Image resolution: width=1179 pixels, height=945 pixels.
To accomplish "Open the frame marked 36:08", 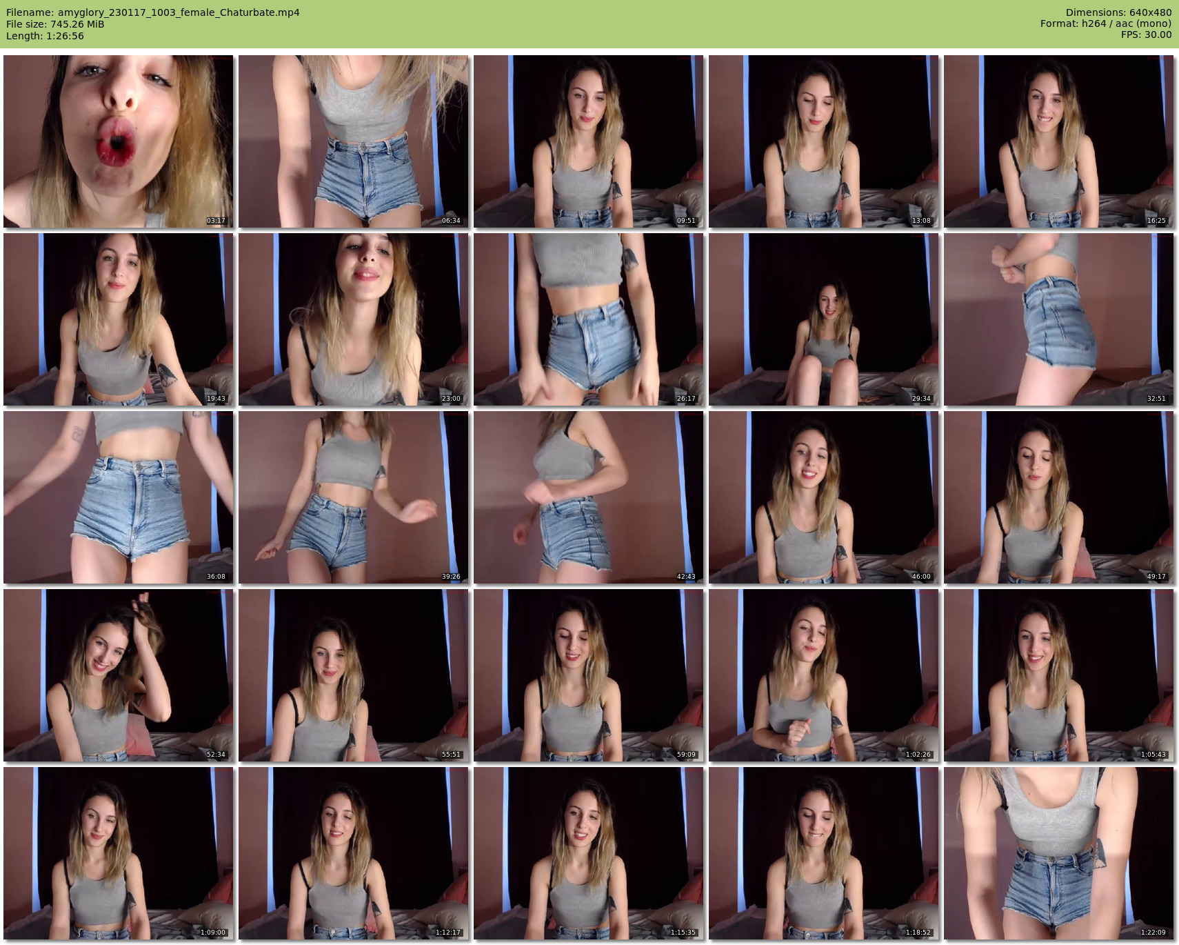I will [118, 497].
